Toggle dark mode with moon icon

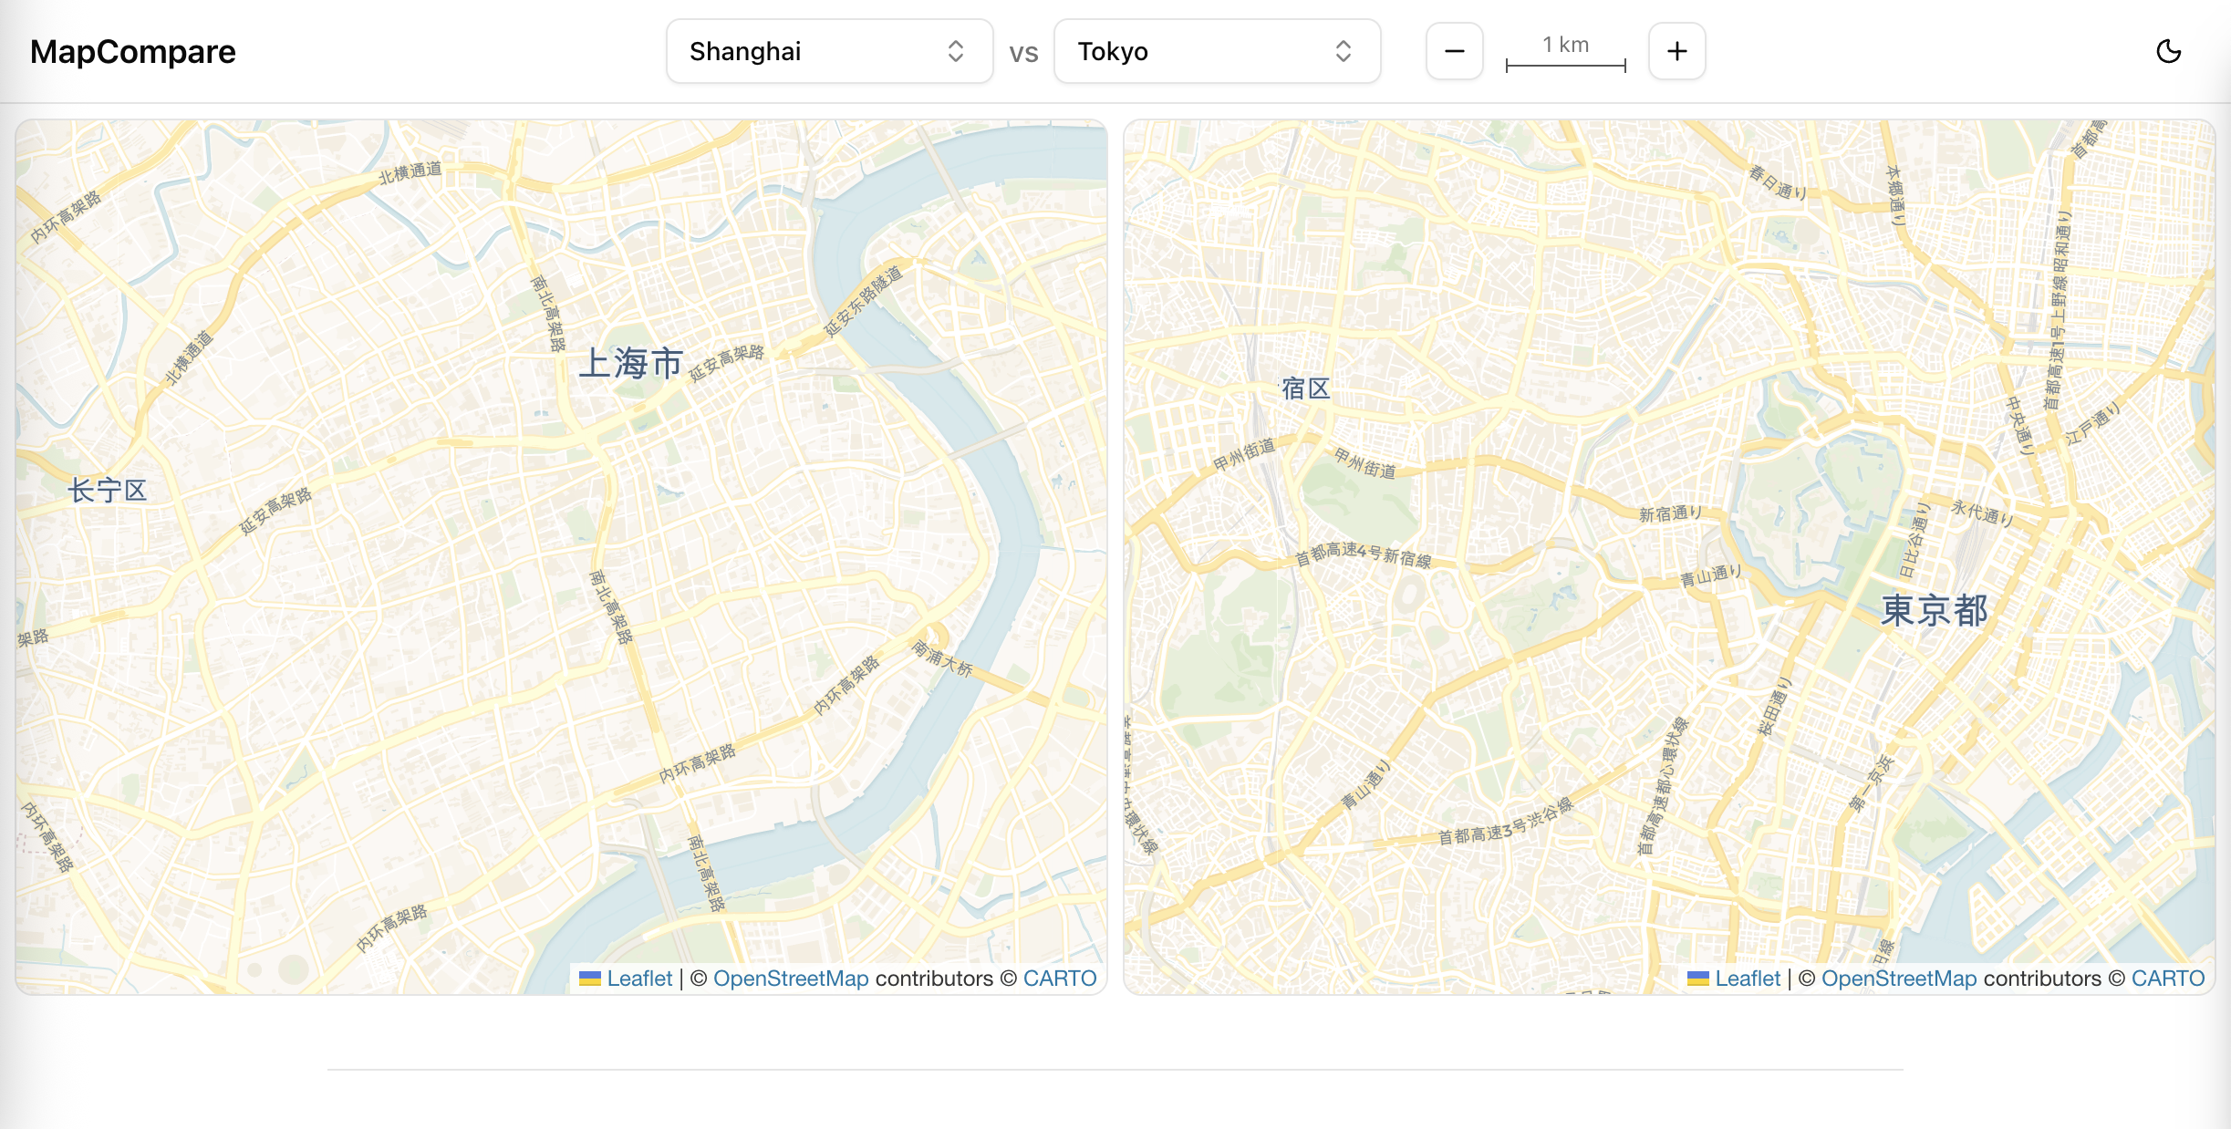(x=2168, y=51)
